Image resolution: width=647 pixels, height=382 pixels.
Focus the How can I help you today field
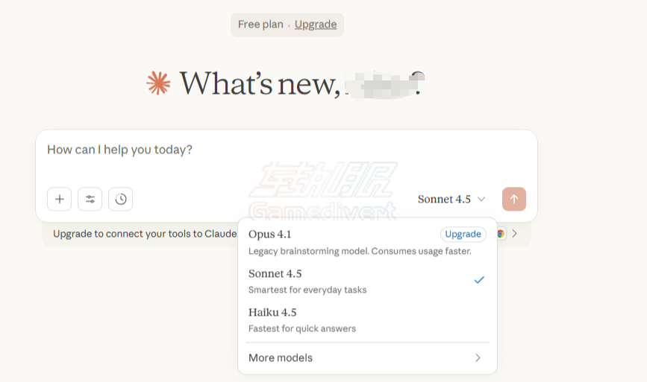[224, 150]
